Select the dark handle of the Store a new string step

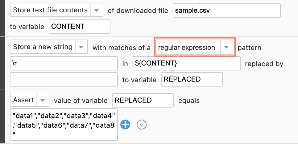[x=2, y=63]
